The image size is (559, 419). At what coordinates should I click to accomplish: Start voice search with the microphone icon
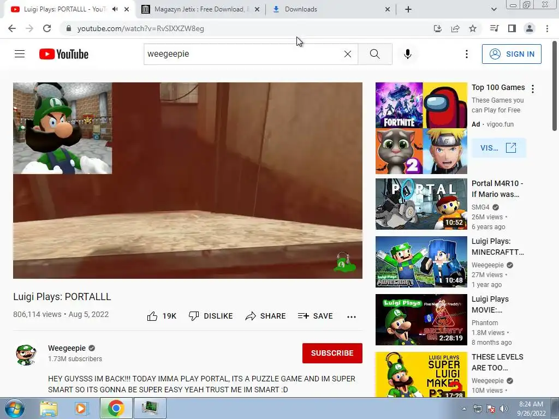coord(408,54)
